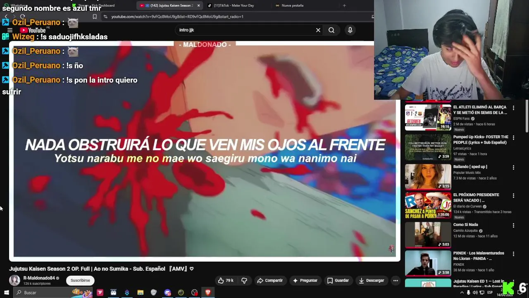Open the network icon in system tray

[482, 293]
